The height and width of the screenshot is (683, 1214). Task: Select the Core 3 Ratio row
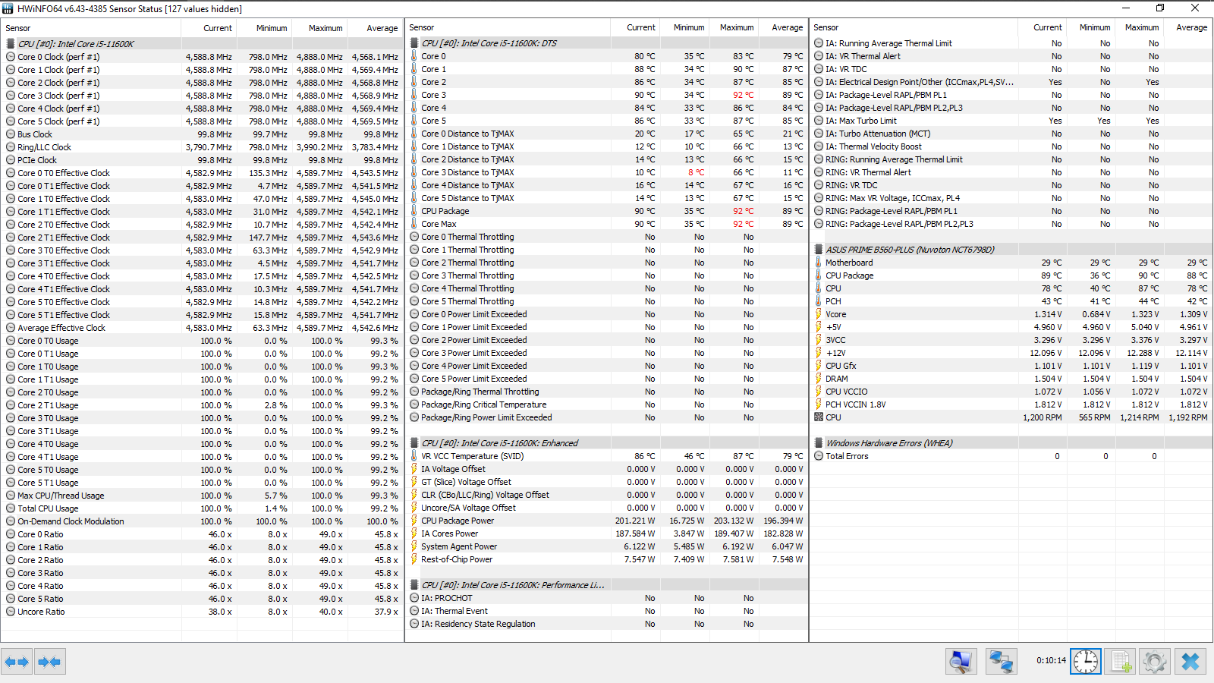[202, 573]
